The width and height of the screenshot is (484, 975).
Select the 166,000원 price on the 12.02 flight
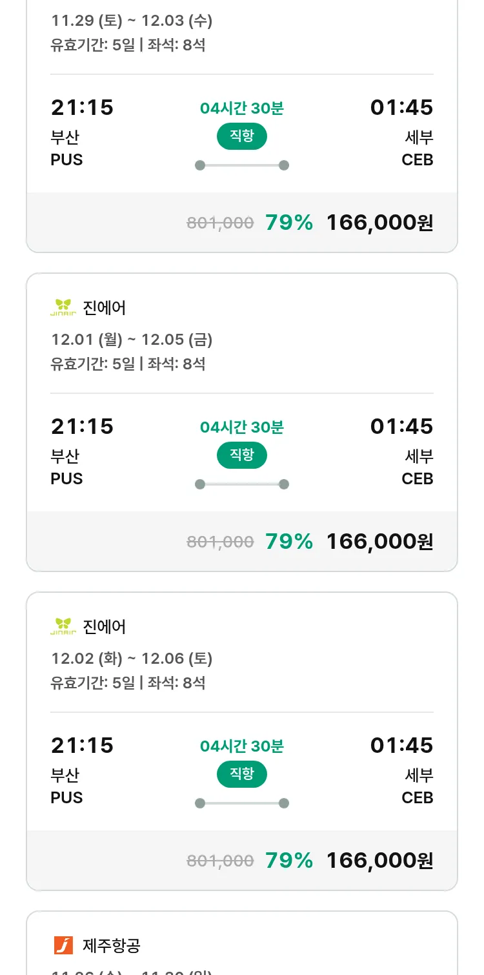click(x=379, y=861)
